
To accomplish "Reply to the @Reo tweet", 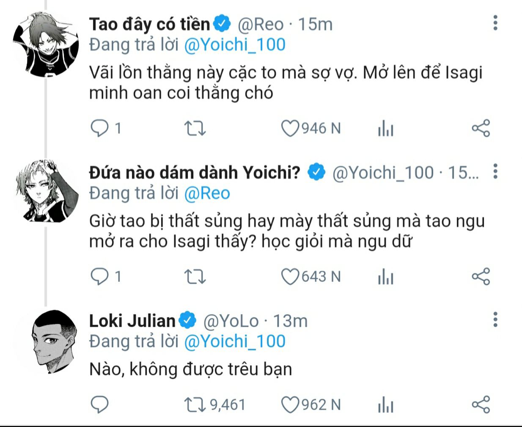I will tap(100, 128).
